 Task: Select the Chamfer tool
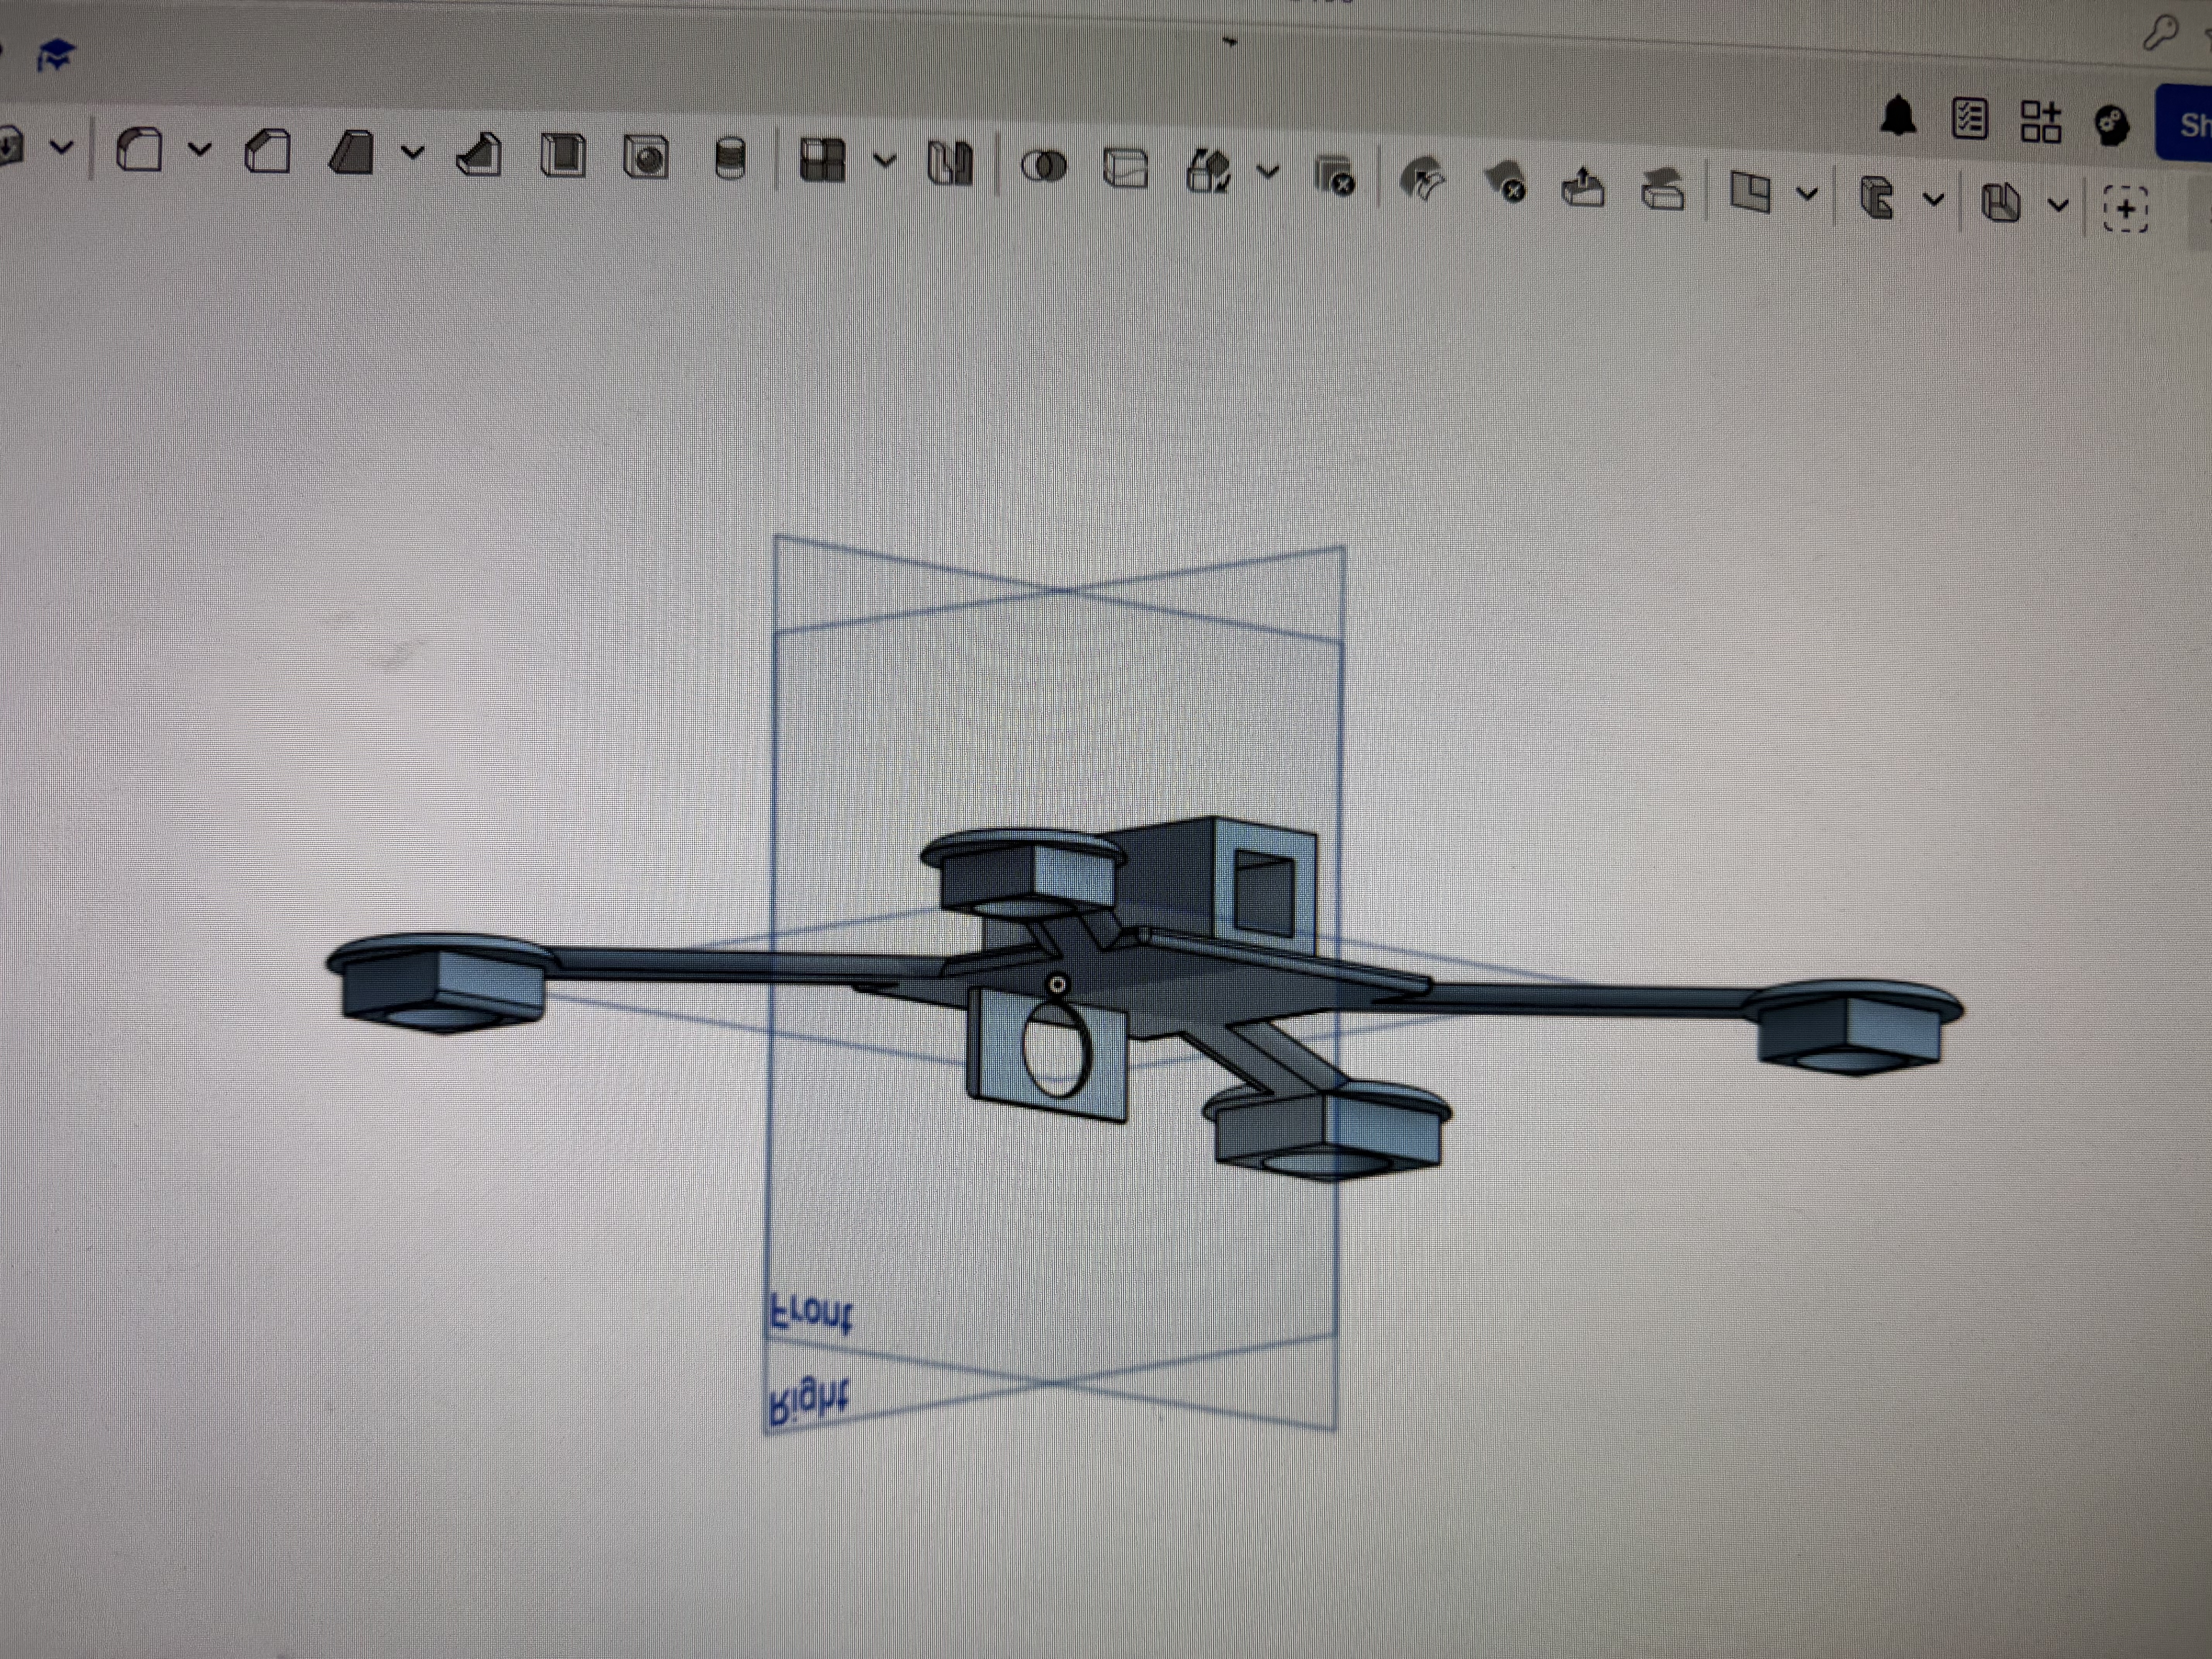[268, 153]
